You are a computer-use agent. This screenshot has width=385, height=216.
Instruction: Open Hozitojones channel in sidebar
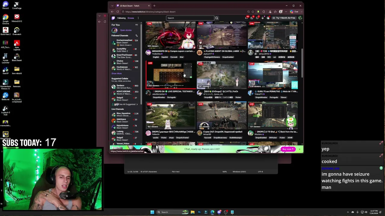click(125, 68)
